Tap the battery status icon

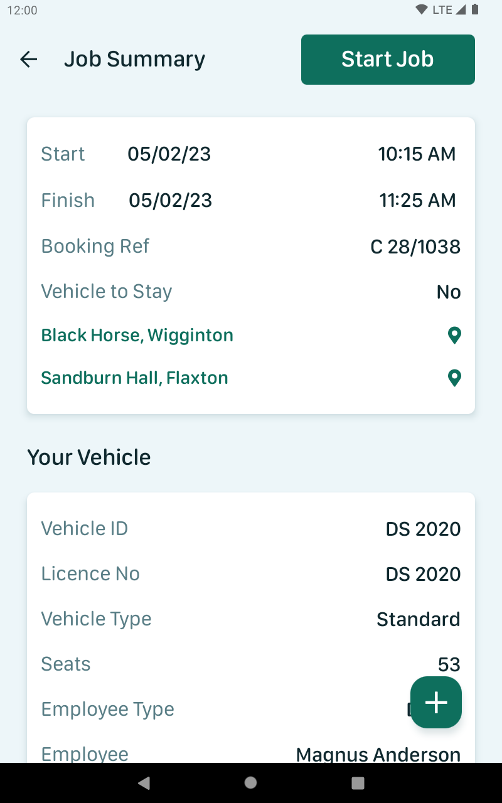475,9
